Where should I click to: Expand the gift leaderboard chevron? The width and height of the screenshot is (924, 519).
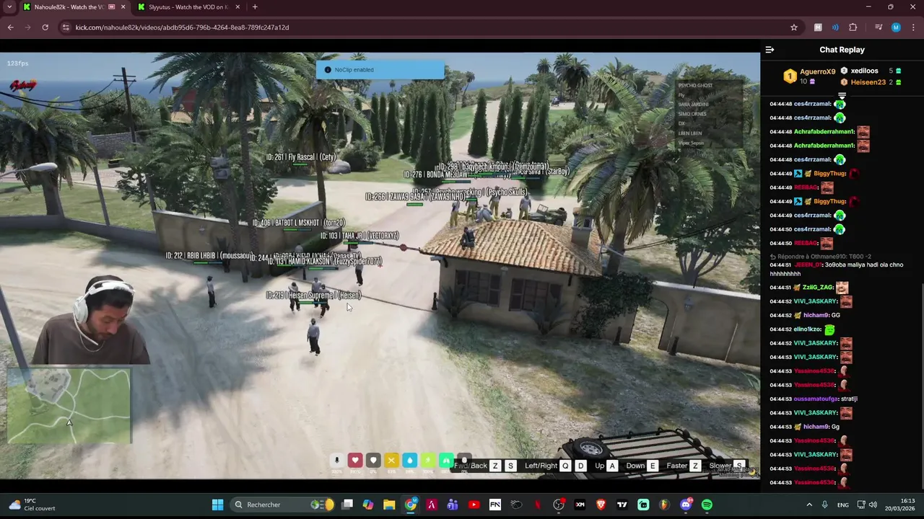point(842,96)
